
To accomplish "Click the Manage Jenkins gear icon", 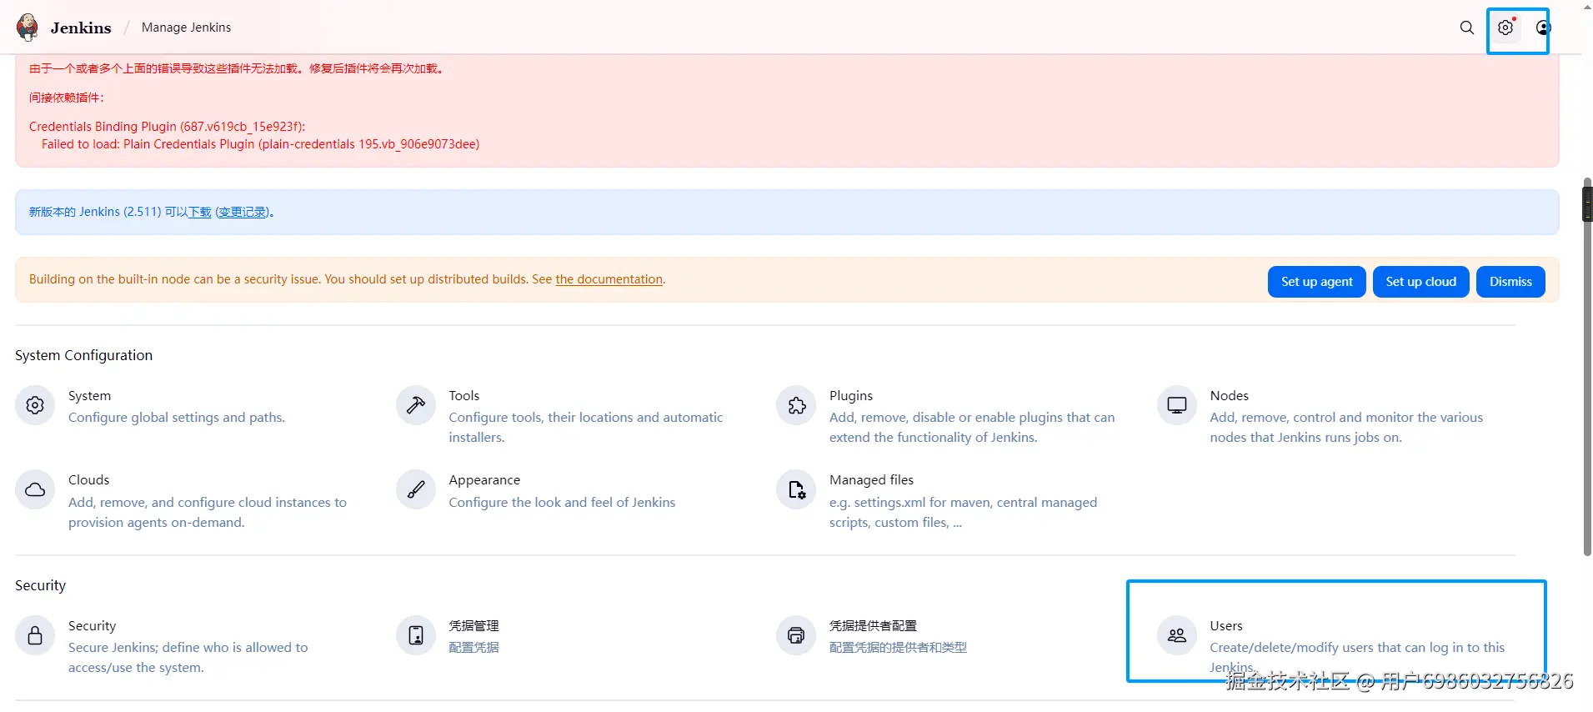I will click(1505, 28).
